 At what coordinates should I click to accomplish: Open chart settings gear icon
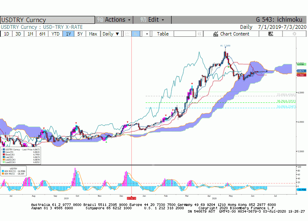tap(294, 34)
